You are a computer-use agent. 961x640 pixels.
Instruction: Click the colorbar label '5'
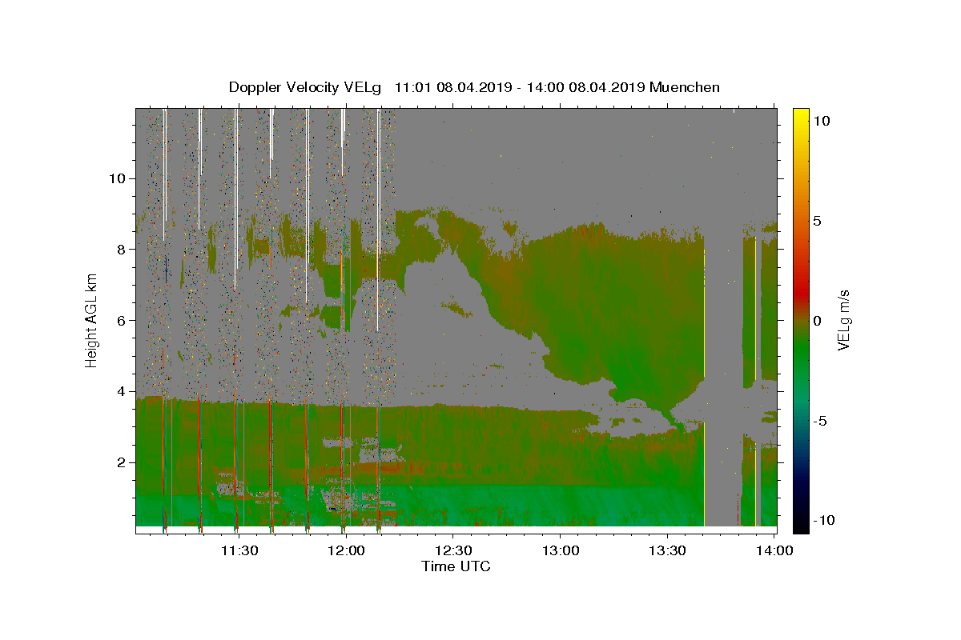click(818, 221)
